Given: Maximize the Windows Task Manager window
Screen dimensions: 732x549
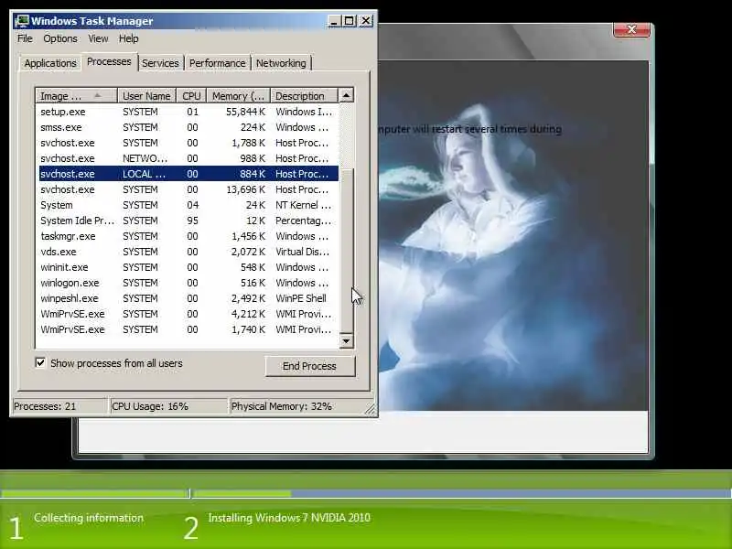Looking at the screenshot, I should [x=350, y=21].
